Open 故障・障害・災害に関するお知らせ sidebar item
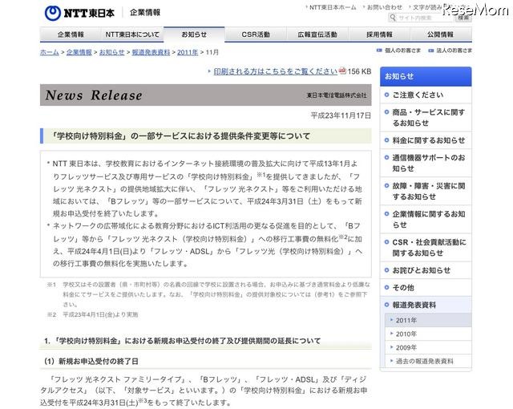Viewport: 513px width, 409px height. pyautogui.click(x=426, y=191)
